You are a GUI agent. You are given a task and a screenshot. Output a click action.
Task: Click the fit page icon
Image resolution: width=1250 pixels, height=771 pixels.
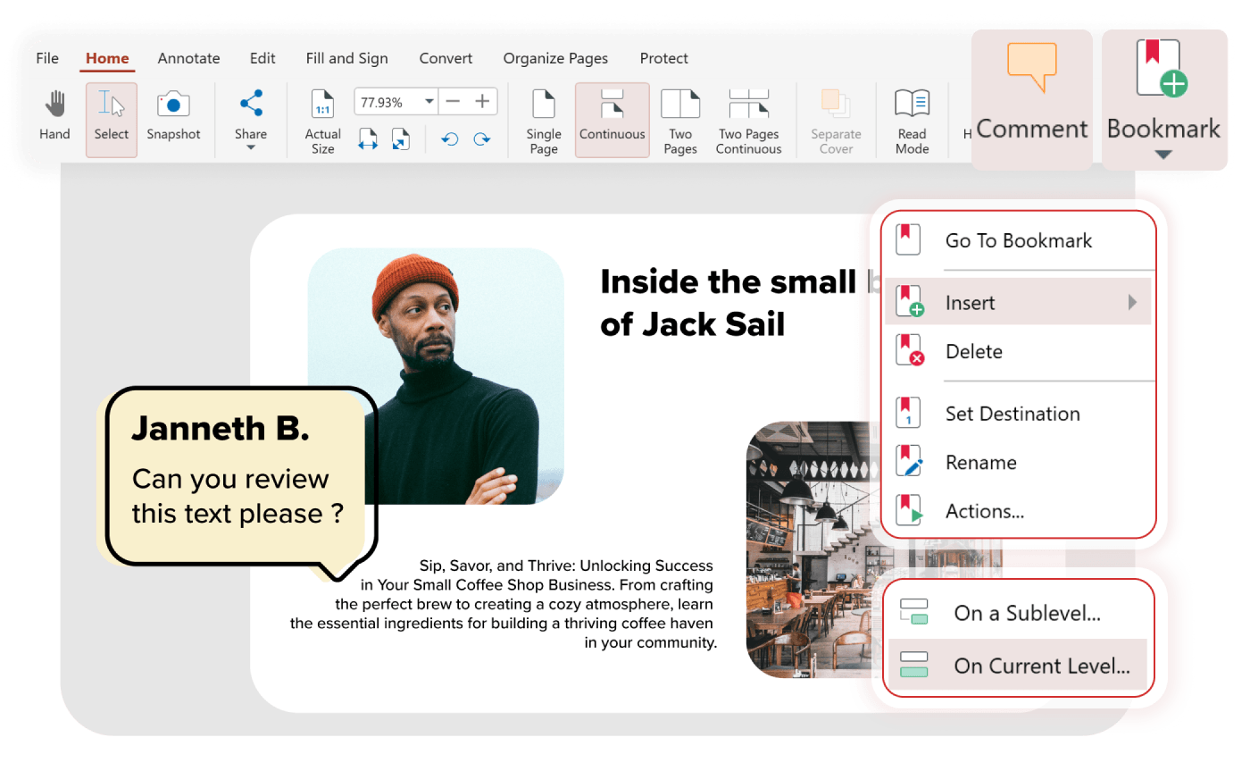(x=401, y=139)
